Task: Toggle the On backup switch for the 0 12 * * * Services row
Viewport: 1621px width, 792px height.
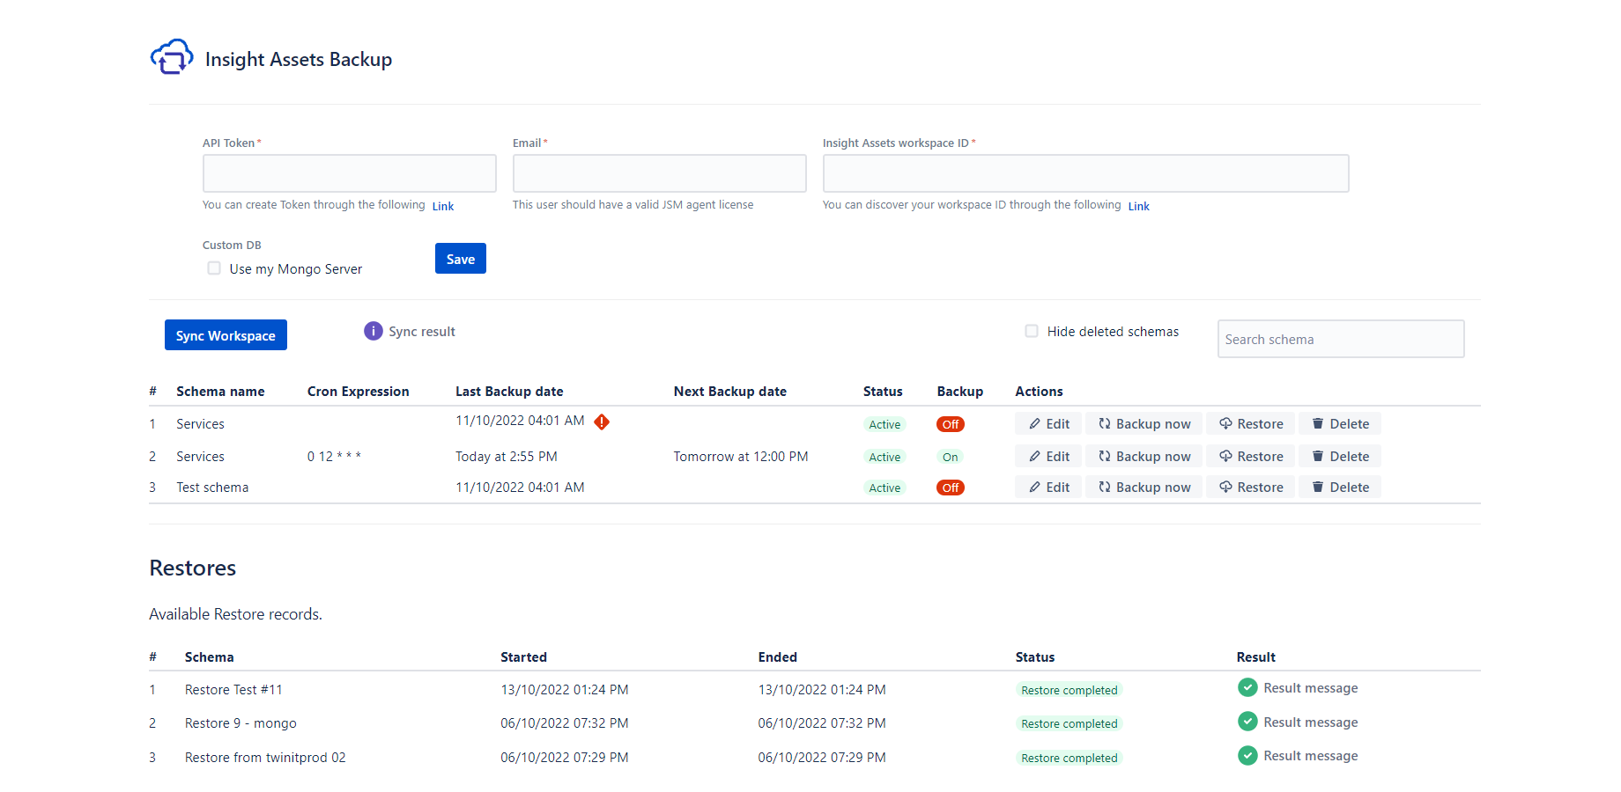Action: (951, 457)
